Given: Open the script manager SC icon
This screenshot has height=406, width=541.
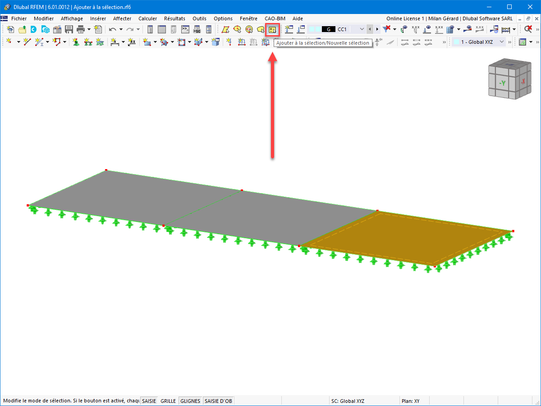Looking at the screenshot, I should coord(197,29).
